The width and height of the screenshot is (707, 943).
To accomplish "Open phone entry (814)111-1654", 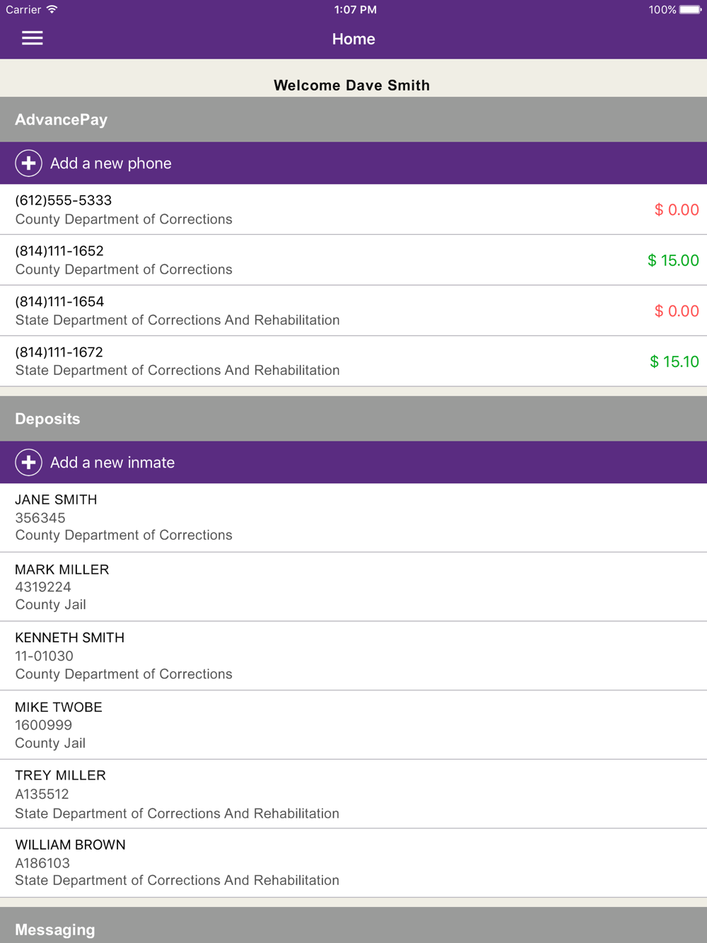I will [x=59, y=302].
